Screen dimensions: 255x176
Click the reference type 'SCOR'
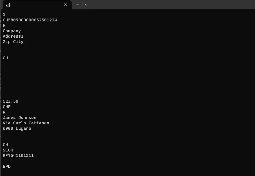point(8,150)
